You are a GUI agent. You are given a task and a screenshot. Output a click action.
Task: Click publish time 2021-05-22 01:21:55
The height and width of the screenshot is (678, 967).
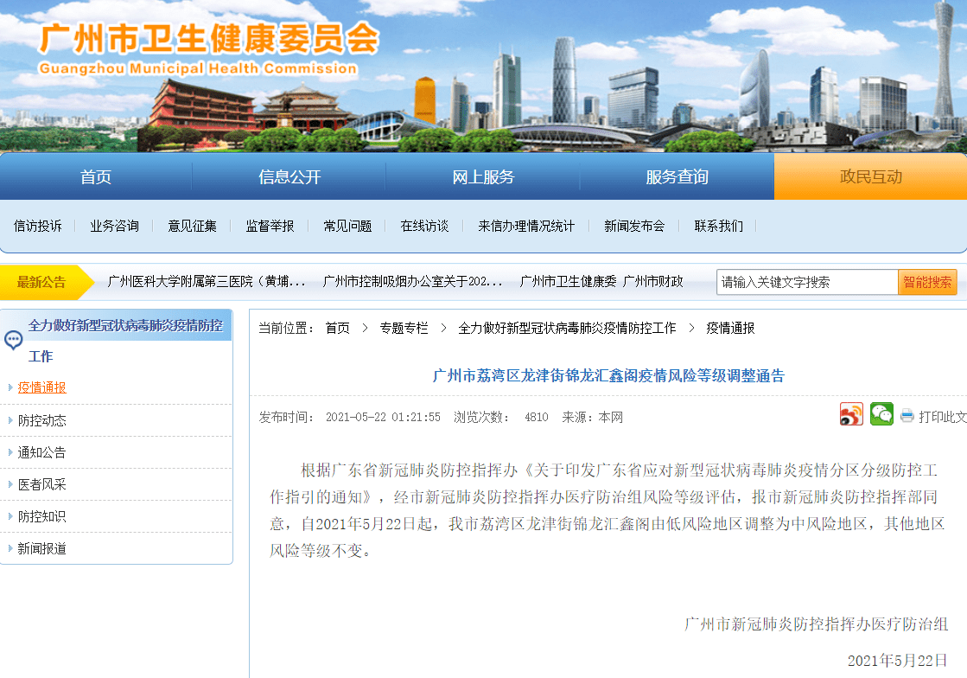pos(383,418)
